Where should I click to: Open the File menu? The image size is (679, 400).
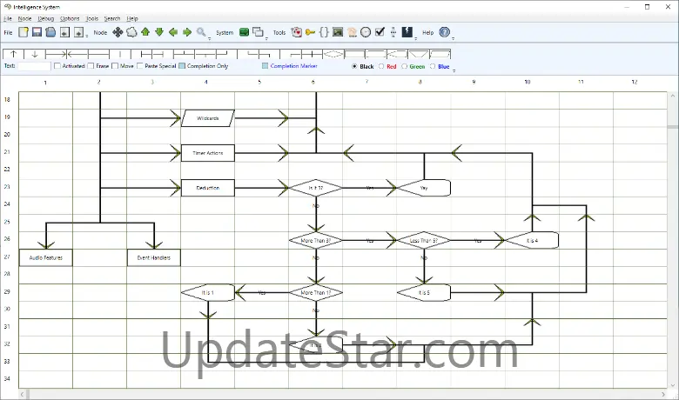tap(8, 18)
